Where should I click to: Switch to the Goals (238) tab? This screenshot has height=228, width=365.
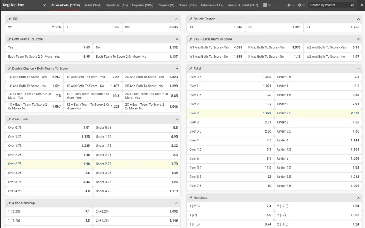[187, 5]
